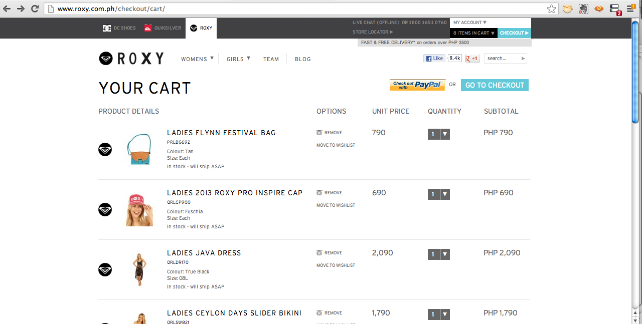The image size is (642, 324).
Task: Click the Google +1 button
Action: coord(472,59)
